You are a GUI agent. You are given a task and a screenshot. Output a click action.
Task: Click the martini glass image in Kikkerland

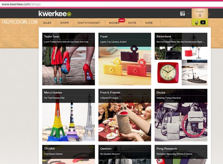coord(195,53)
